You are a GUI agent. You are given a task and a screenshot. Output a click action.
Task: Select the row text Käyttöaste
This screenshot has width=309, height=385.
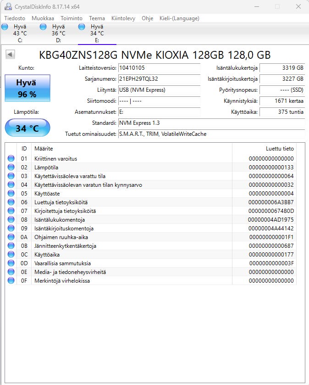tap(47, 194)
